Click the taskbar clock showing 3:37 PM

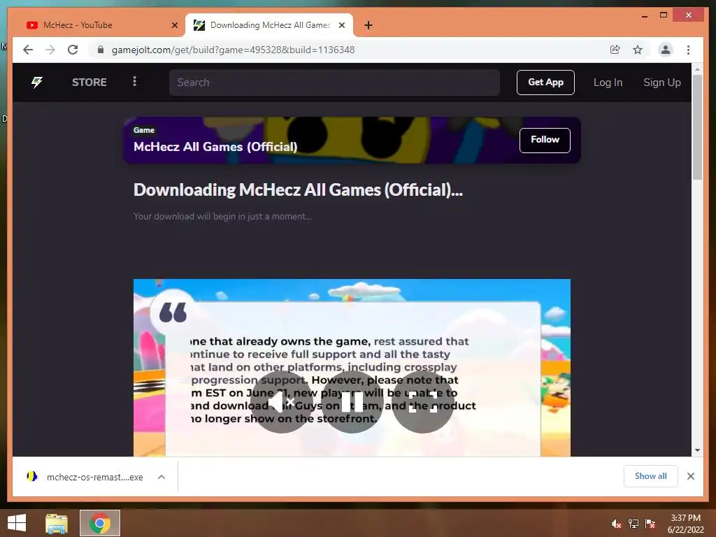coord(685,524)
